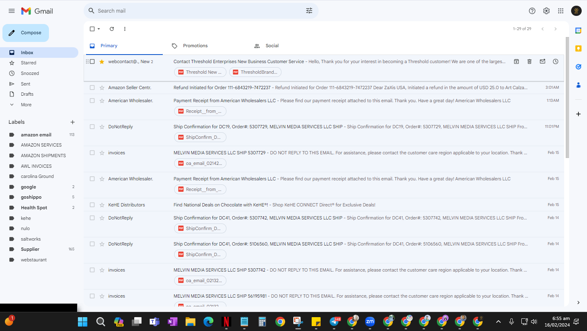Open Receipt attachment in 1:13AM American Wholesalers email
Viewport: 587px width, 331px height.
pos(200,111)
